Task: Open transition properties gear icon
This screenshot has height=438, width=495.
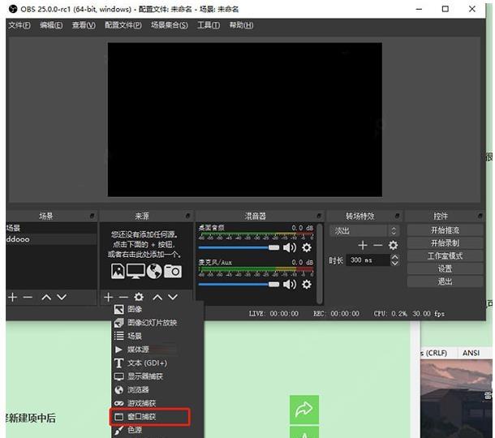Action: tap(393, 245)
